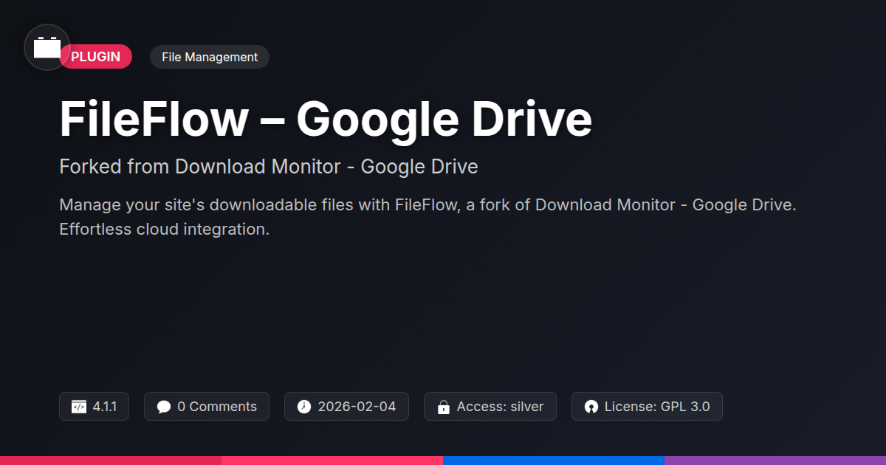Screen dimensions: 886x465
Task: Click the clock icon beside the date
Action: (304, 407)
